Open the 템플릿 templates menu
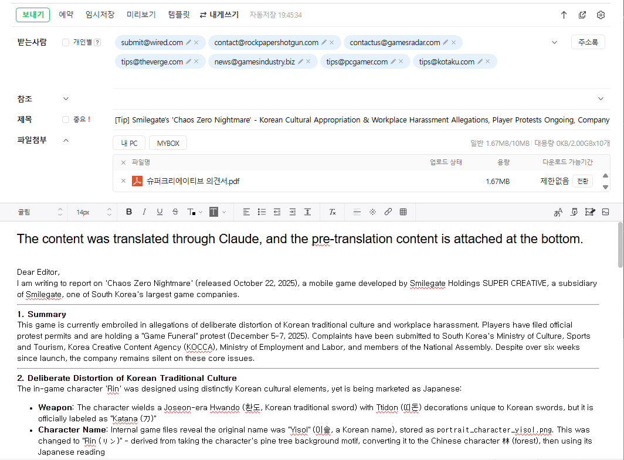This screenshot has width=624, height=460. tap(179, 15)
